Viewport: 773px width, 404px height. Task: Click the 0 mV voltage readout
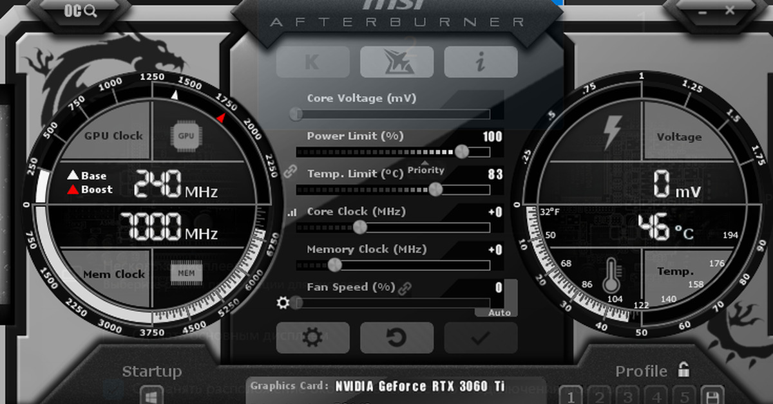tap(676, 185)
